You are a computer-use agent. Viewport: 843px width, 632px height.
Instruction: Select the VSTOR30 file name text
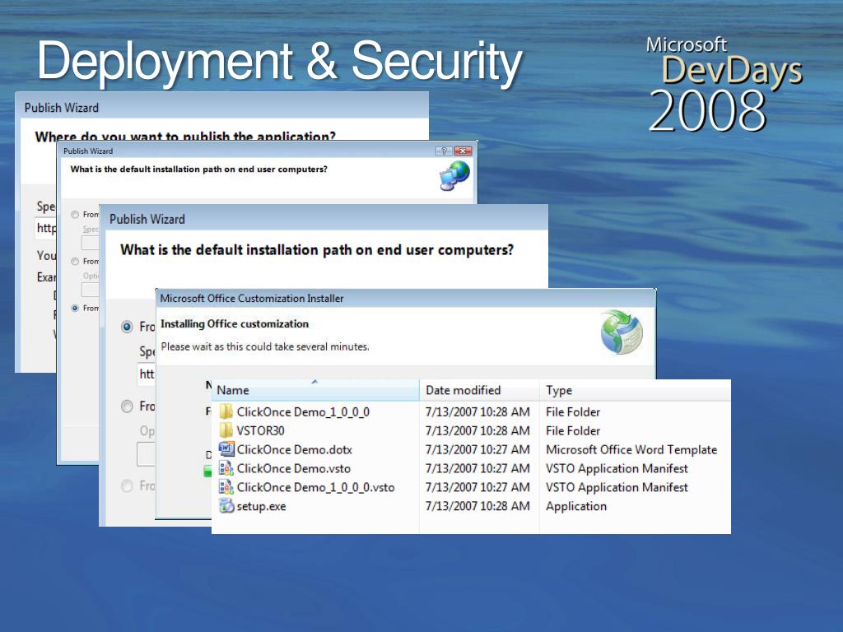pos(261,431)
